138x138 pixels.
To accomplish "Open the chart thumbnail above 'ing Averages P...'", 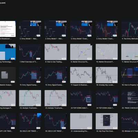I will tap(8, 98).
